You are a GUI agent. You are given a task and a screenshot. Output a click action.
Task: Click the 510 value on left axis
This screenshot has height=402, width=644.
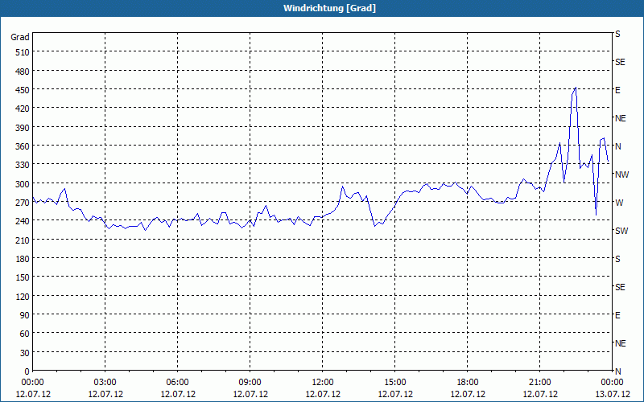pyautogui.click(x=23, y=52)
